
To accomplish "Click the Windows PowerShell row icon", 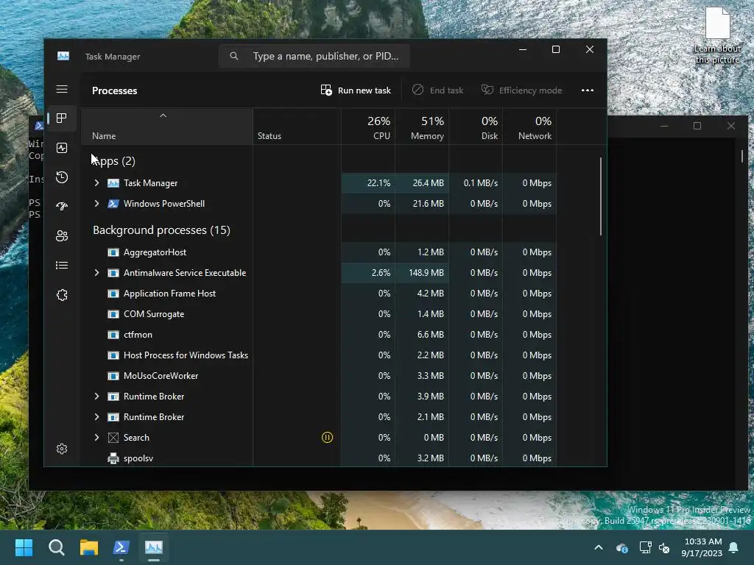I will [113, 204].
